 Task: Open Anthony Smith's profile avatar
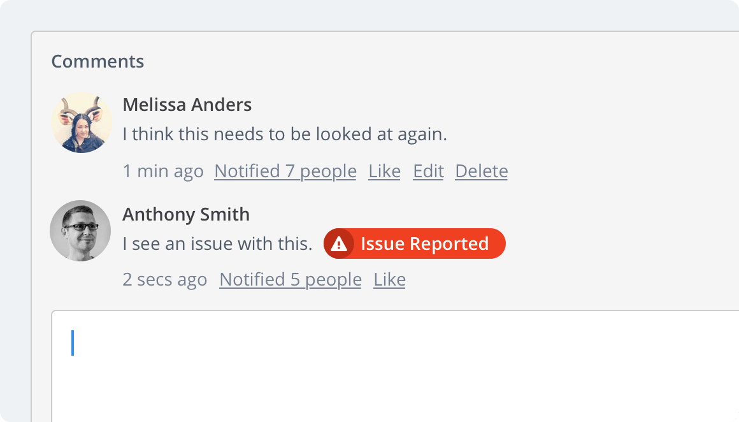pos(81,231)
